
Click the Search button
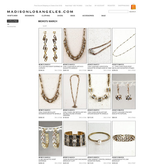pos(133,12)
